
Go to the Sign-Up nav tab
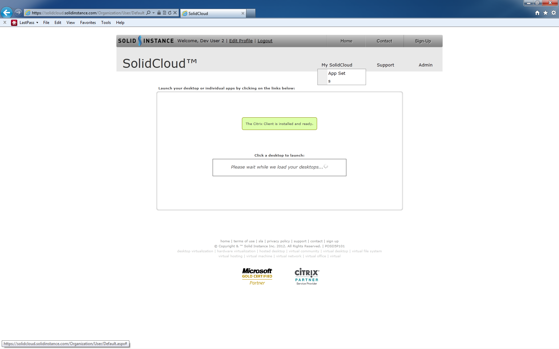pos(423,41)
